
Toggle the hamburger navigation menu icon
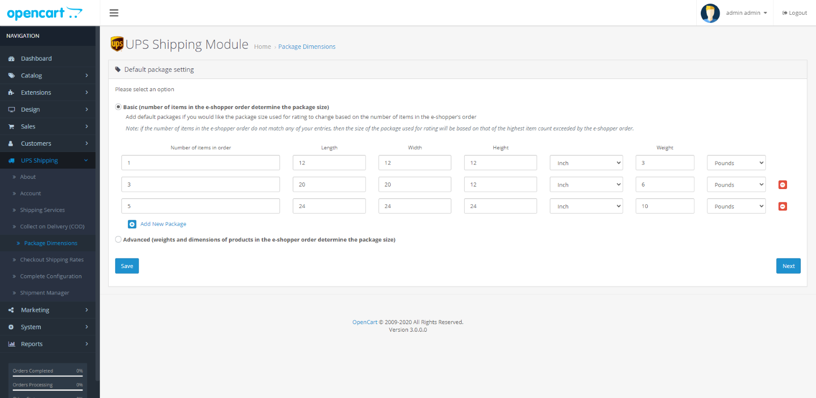[x=114, y=13]
